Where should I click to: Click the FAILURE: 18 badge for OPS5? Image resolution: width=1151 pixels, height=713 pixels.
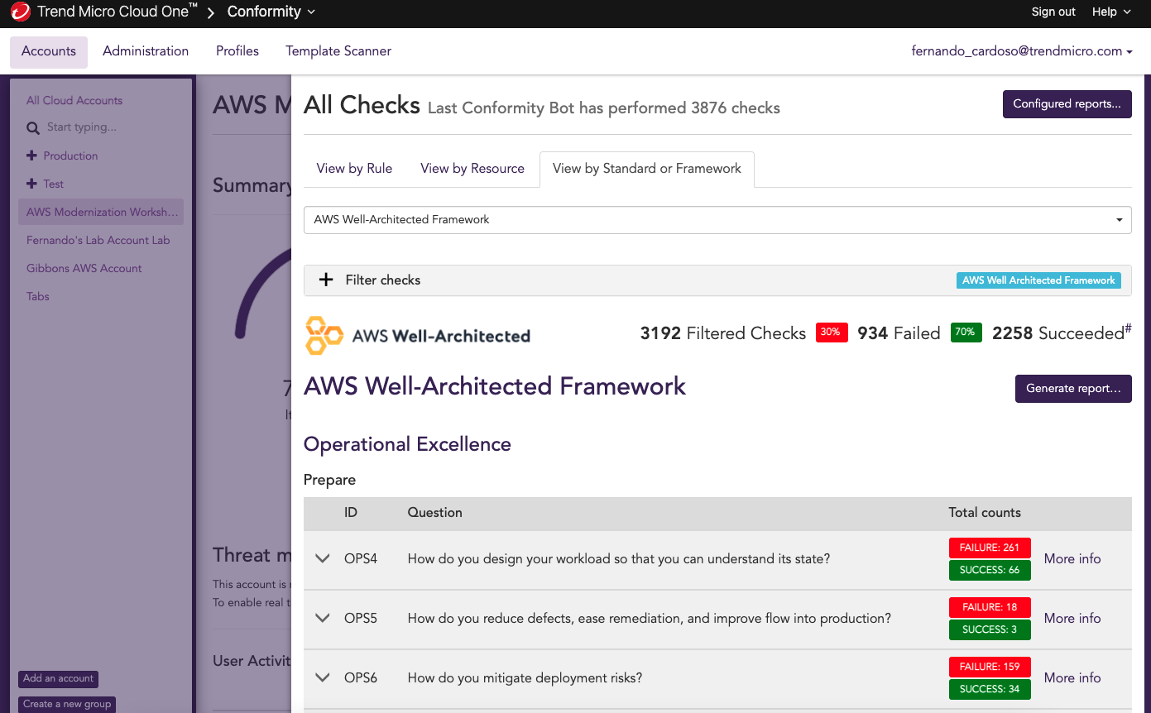(989, 607)
